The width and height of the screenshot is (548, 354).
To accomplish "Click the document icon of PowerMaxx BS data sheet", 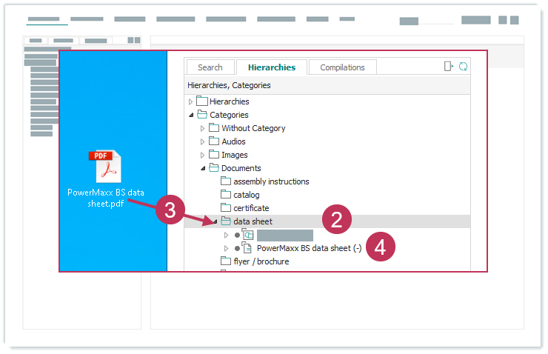I will pyautogui.click(x=247, y=248).
